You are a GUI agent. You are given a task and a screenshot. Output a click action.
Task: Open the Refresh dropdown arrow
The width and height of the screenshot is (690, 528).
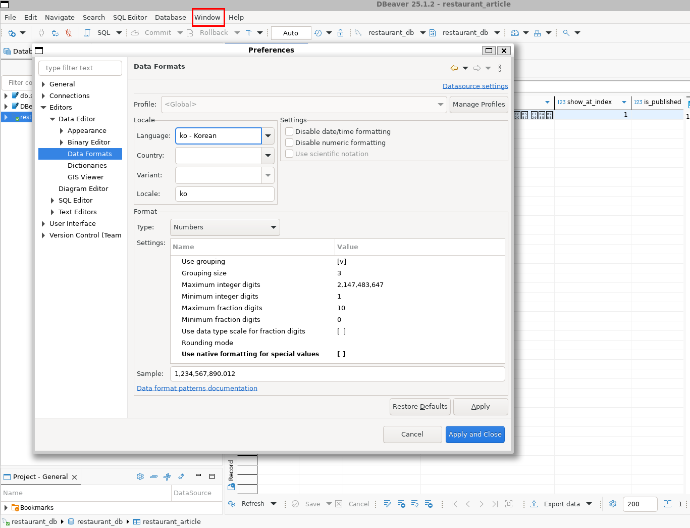tap(274, 504)
